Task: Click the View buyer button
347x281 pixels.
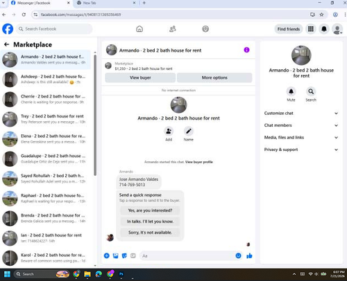Action: click(x=140, y=78)
